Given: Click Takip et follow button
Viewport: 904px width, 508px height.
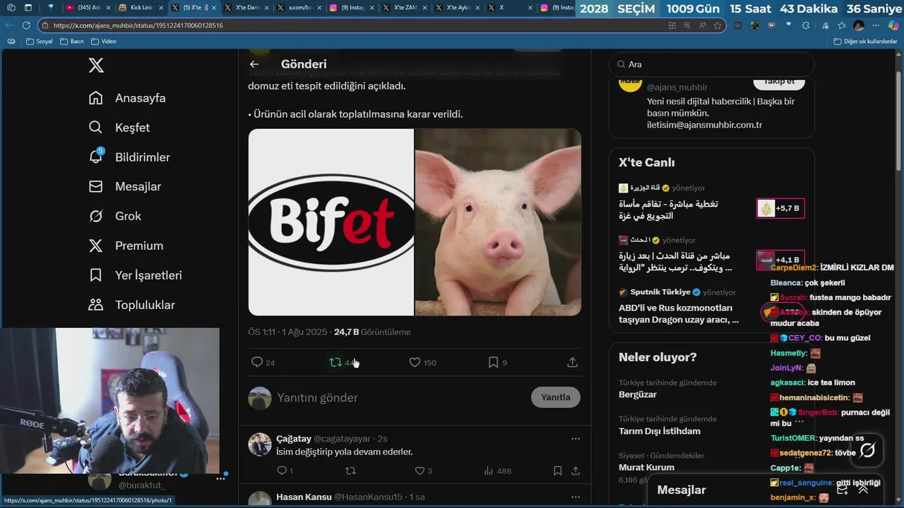Looking at the screenshot, I should click(x=779, y=81).
